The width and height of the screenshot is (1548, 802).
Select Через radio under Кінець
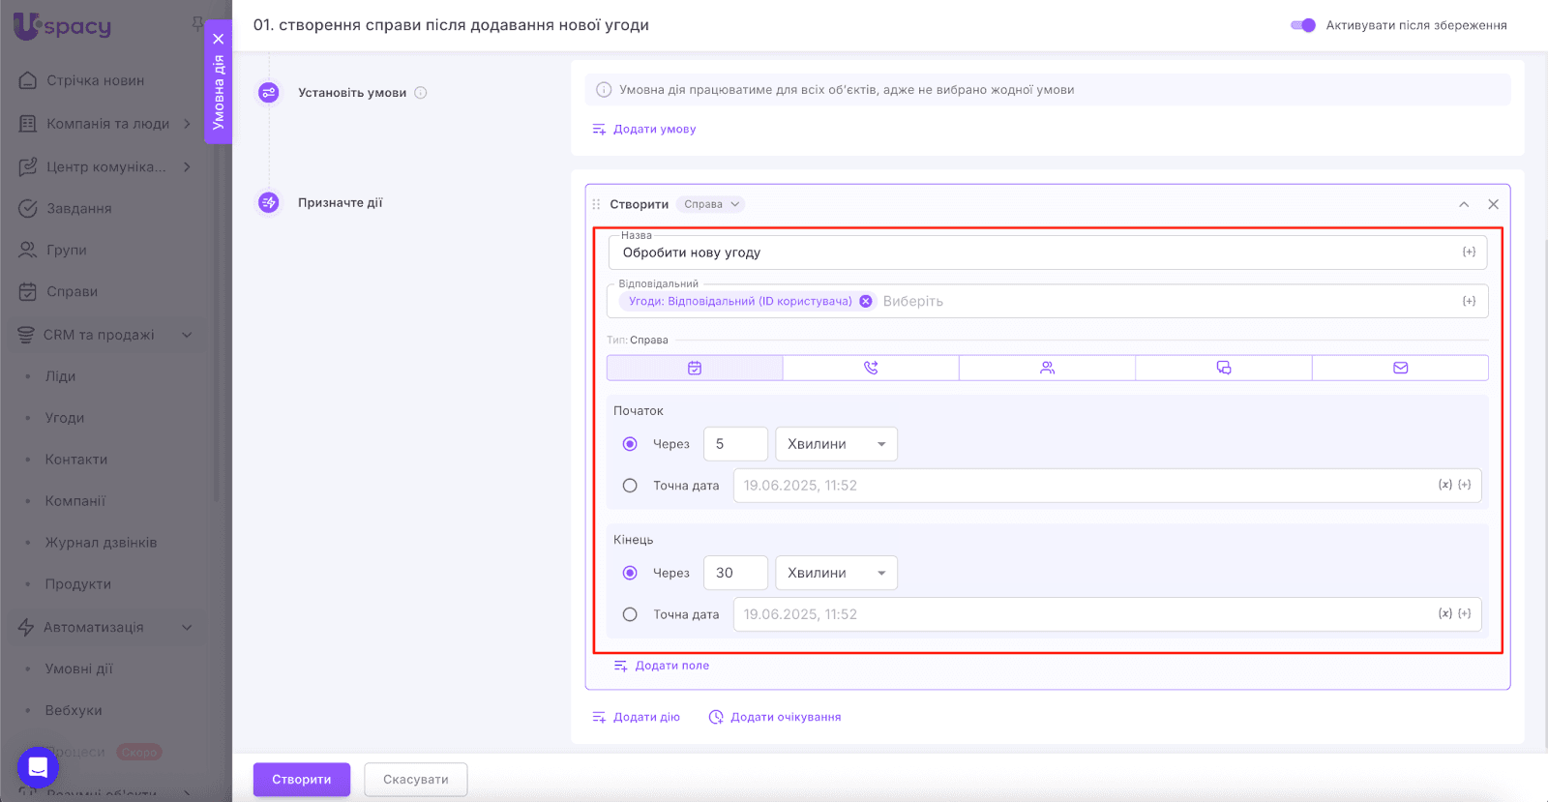click(630, 573)
